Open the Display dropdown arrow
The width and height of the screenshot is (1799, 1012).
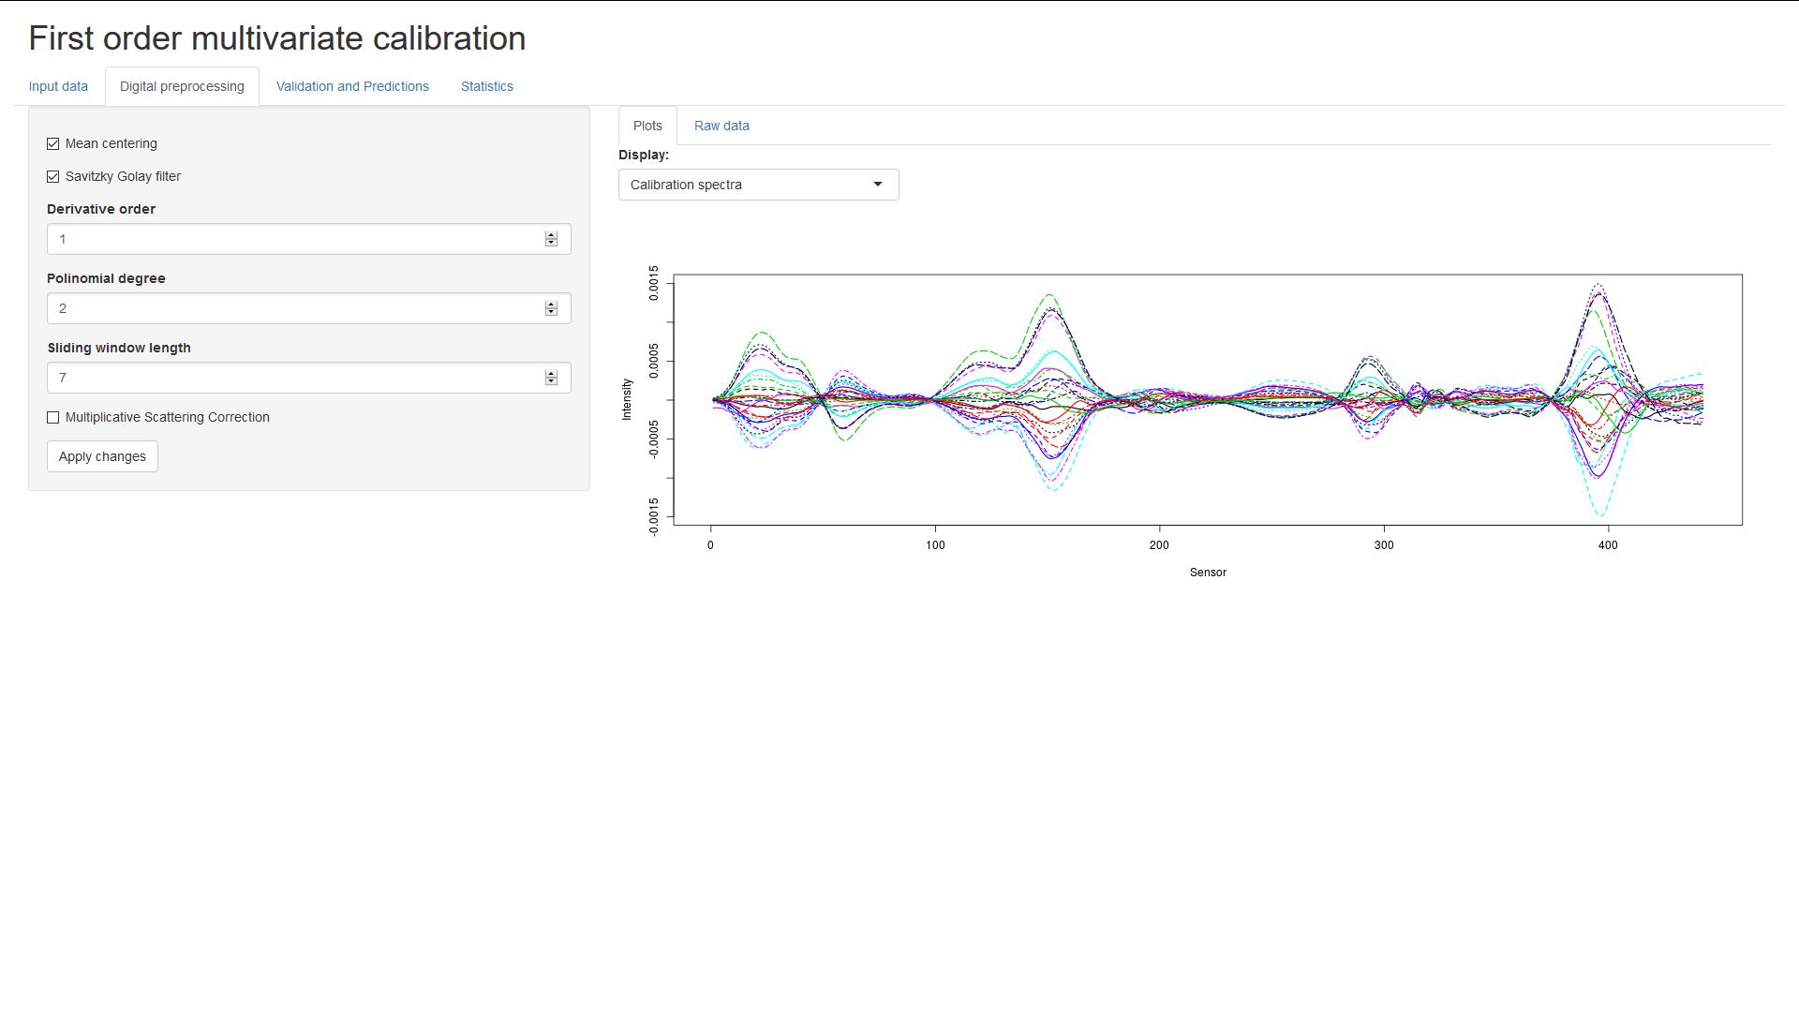(x=878, y=185)
